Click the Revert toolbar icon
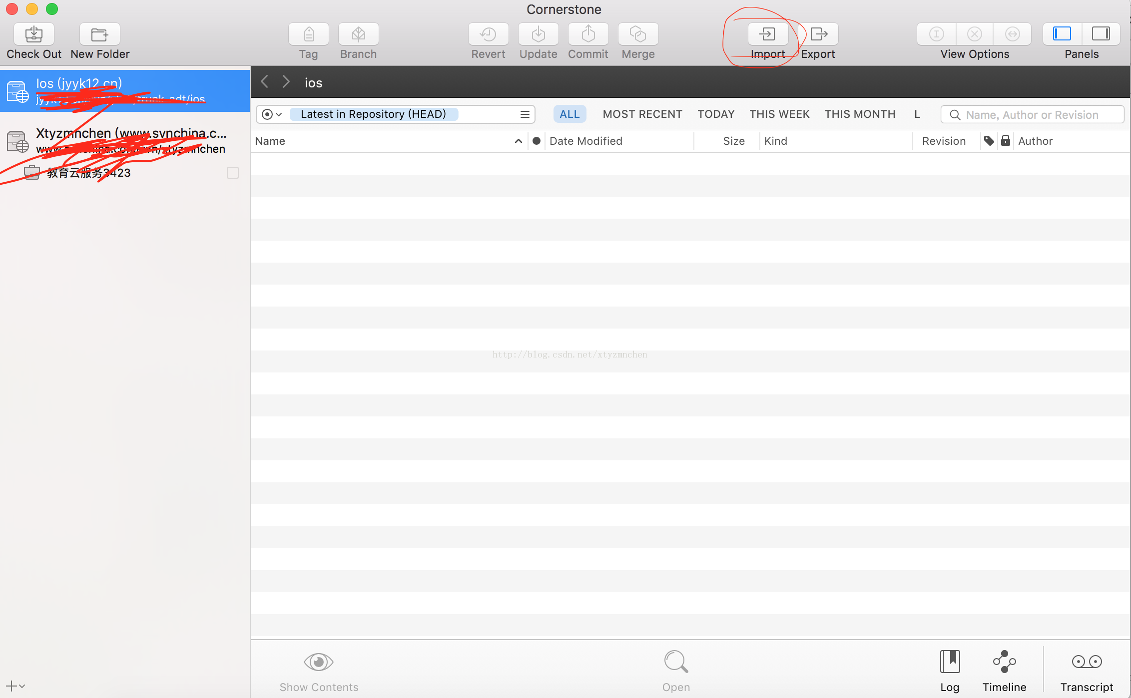 coord(489,34)
